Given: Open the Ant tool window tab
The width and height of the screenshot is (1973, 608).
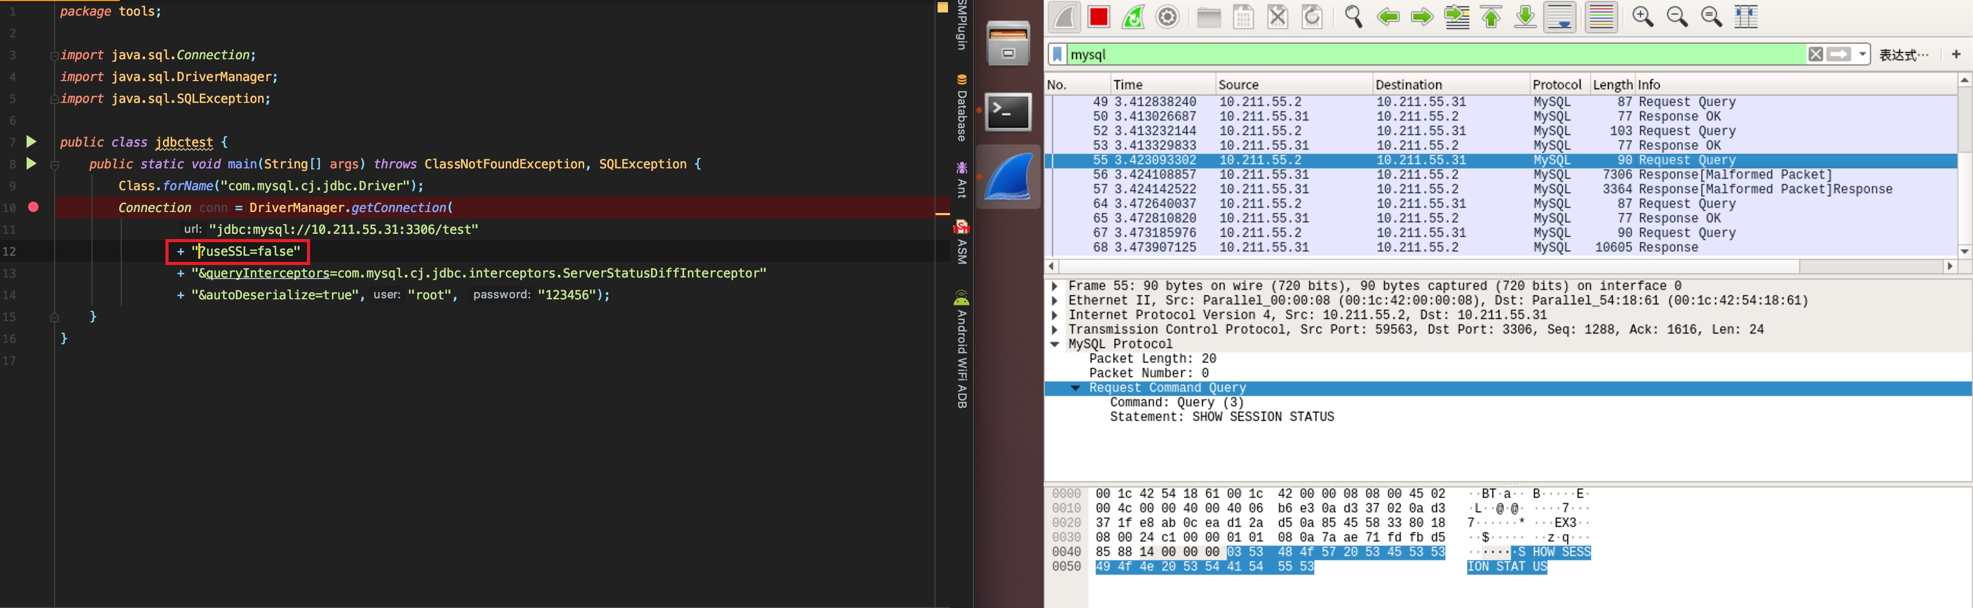Looking at the screenshot, I should tap(962, 180).
